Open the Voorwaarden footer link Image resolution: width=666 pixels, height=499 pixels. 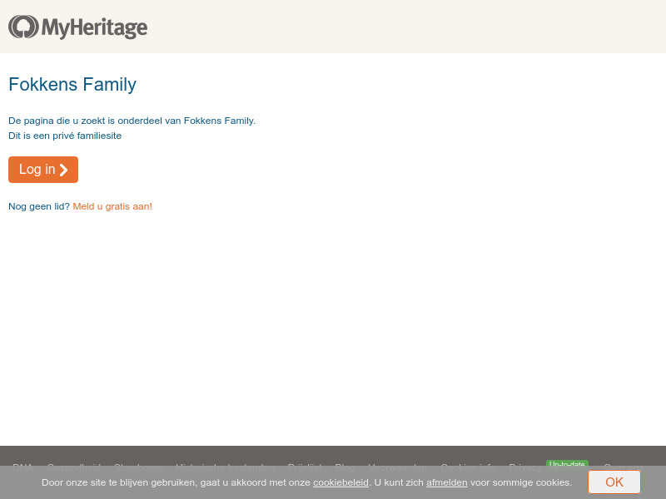click(397, 467)
